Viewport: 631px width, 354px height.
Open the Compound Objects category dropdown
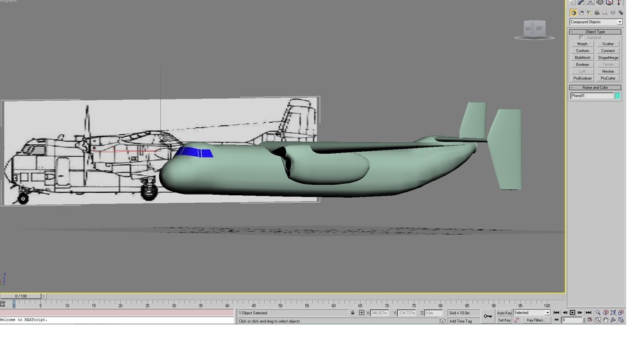coord(596,21)
